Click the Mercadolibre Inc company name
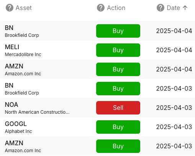 [23, 55]
